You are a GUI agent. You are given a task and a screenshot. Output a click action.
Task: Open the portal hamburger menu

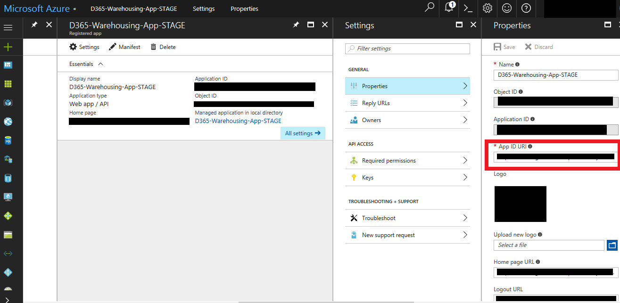8,28
